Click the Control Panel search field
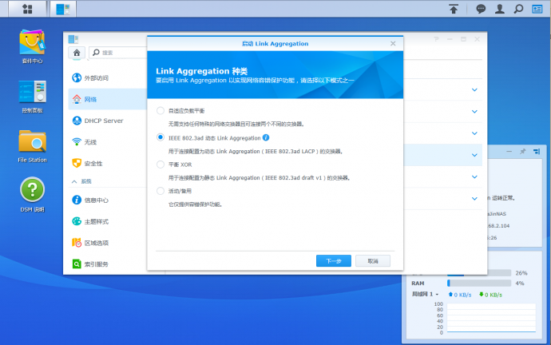551x345 pixels. pos(118,53)
